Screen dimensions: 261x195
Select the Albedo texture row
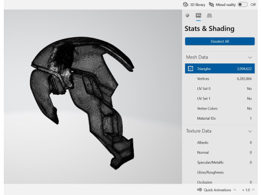click(220, 142)
